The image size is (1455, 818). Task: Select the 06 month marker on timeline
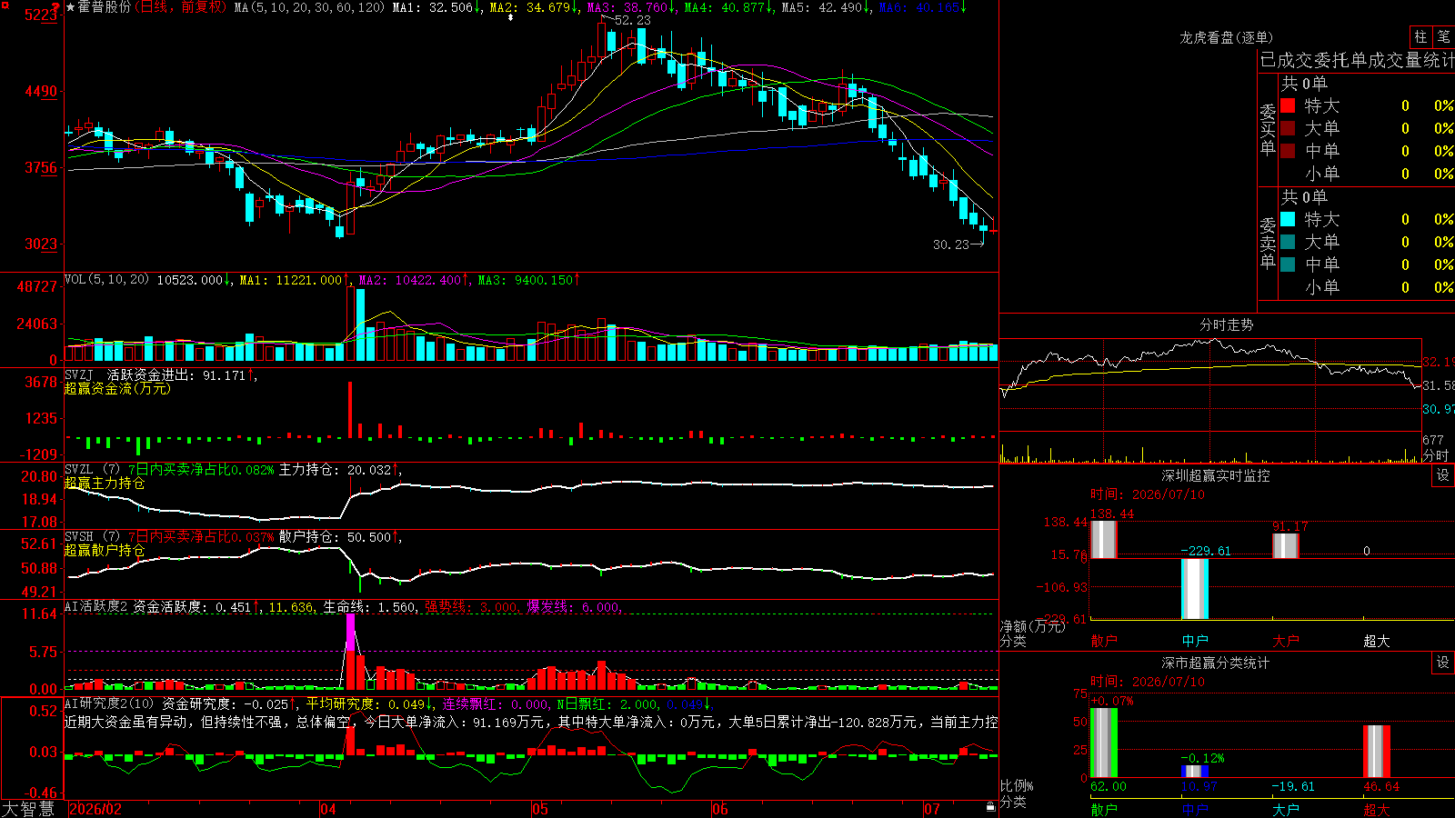click(x=720, y=809)
